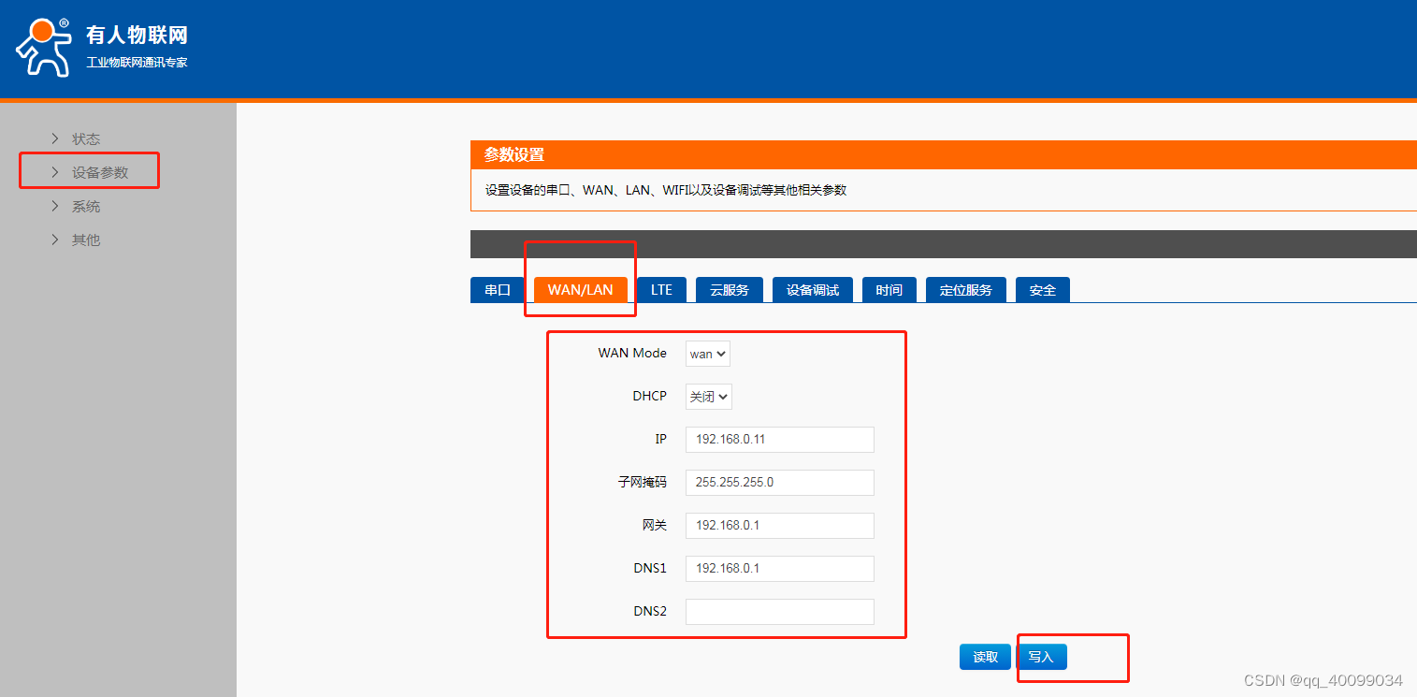Open the 状态 menu item
This screenshot has width=1417, height=697.
(86, 138)
